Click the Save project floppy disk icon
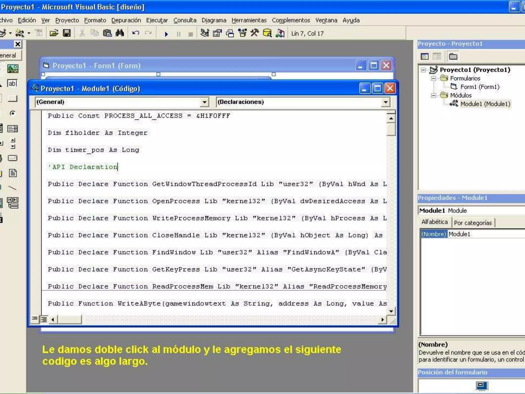 tap(67, 33)
